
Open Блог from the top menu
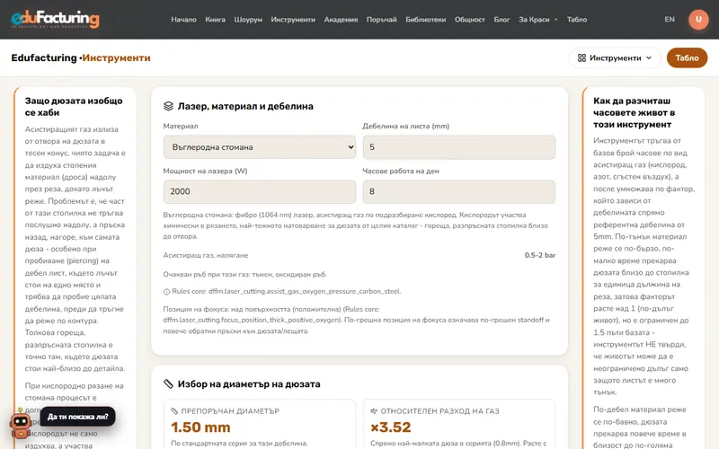(x=502, y=19)
